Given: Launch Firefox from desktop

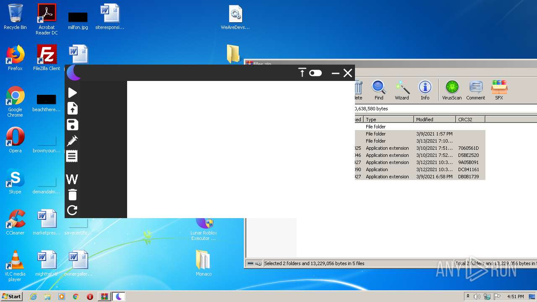Looking at the screenshot, I should click(15, 58).
